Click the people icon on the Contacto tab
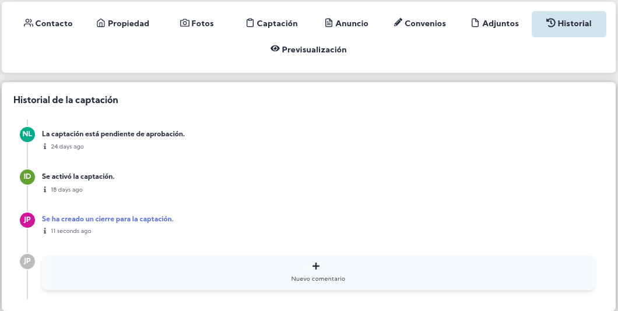 click(x=28, y=23)
